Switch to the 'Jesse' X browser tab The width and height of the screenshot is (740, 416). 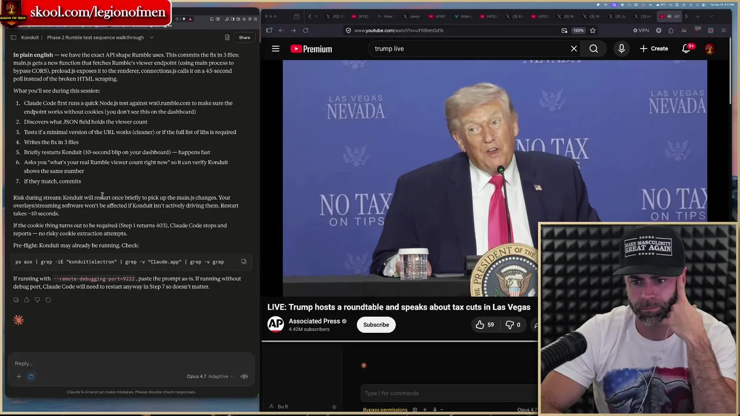click(411, 16)
